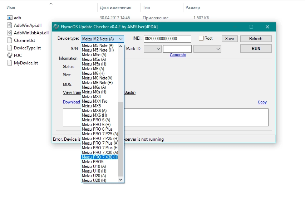Pick Meizu M5s (A) device
305x213 pixels.
99,59
